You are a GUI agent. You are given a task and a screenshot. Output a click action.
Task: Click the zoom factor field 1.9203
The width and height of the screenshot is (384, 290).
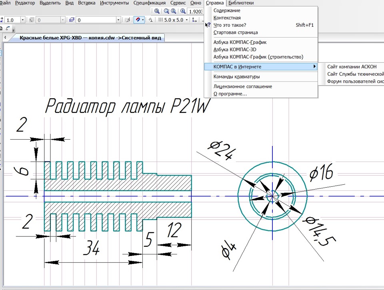pos(195,12)
